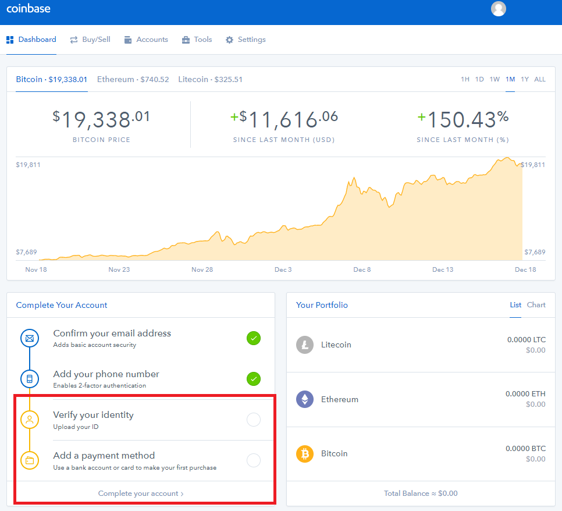562x511 pixels.
Task: Select the 1W chart time range
Action: [x=495, y=79]
